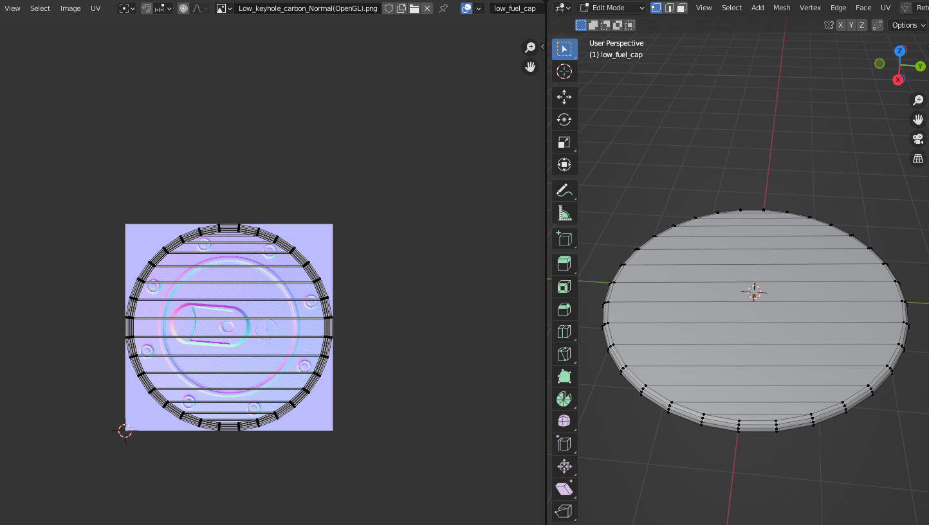Screen dimensions: 929x525
Task: Switch to face select mode
Action: [x=682, y=8]
